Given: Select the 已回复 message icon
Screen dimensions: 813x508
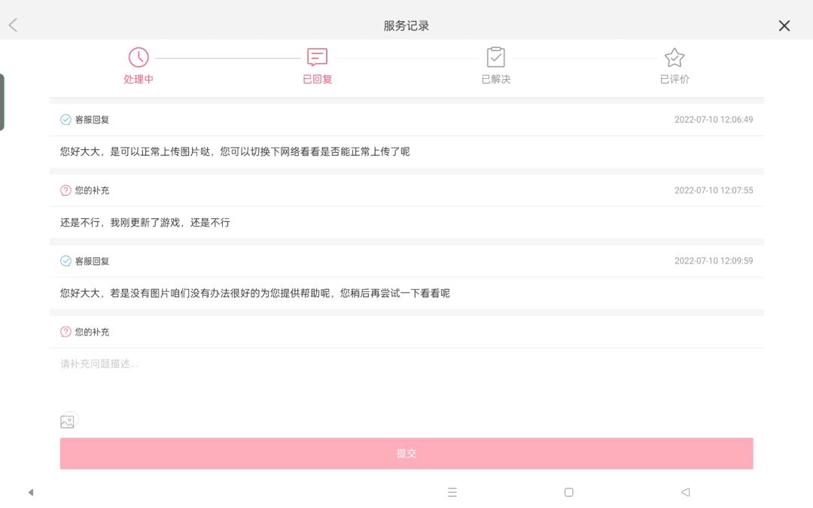Looking at the screenshot, I should [x=317, y=57].
